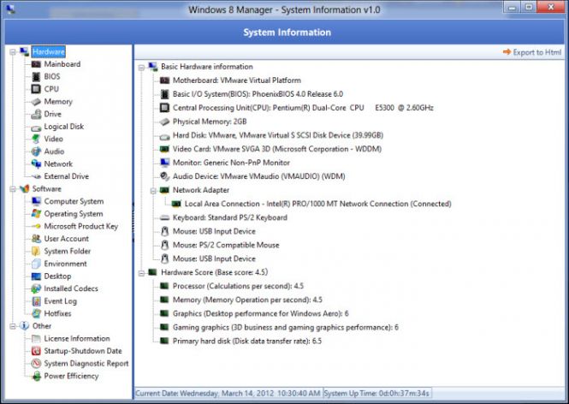Click the Audio icon in sidebar
The width and height of the screenshot is (569, 404).
pyautogui.click(x=36, y=151)
